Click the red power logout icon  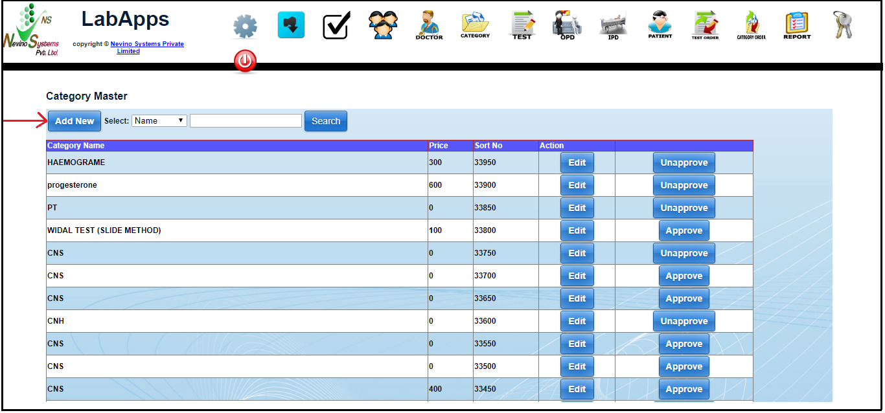click(x=245, y=61)
